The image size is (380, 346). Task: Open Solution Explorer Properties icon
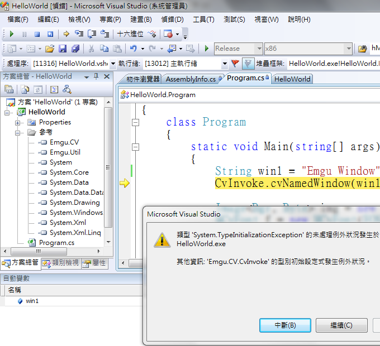pos(9,89)
